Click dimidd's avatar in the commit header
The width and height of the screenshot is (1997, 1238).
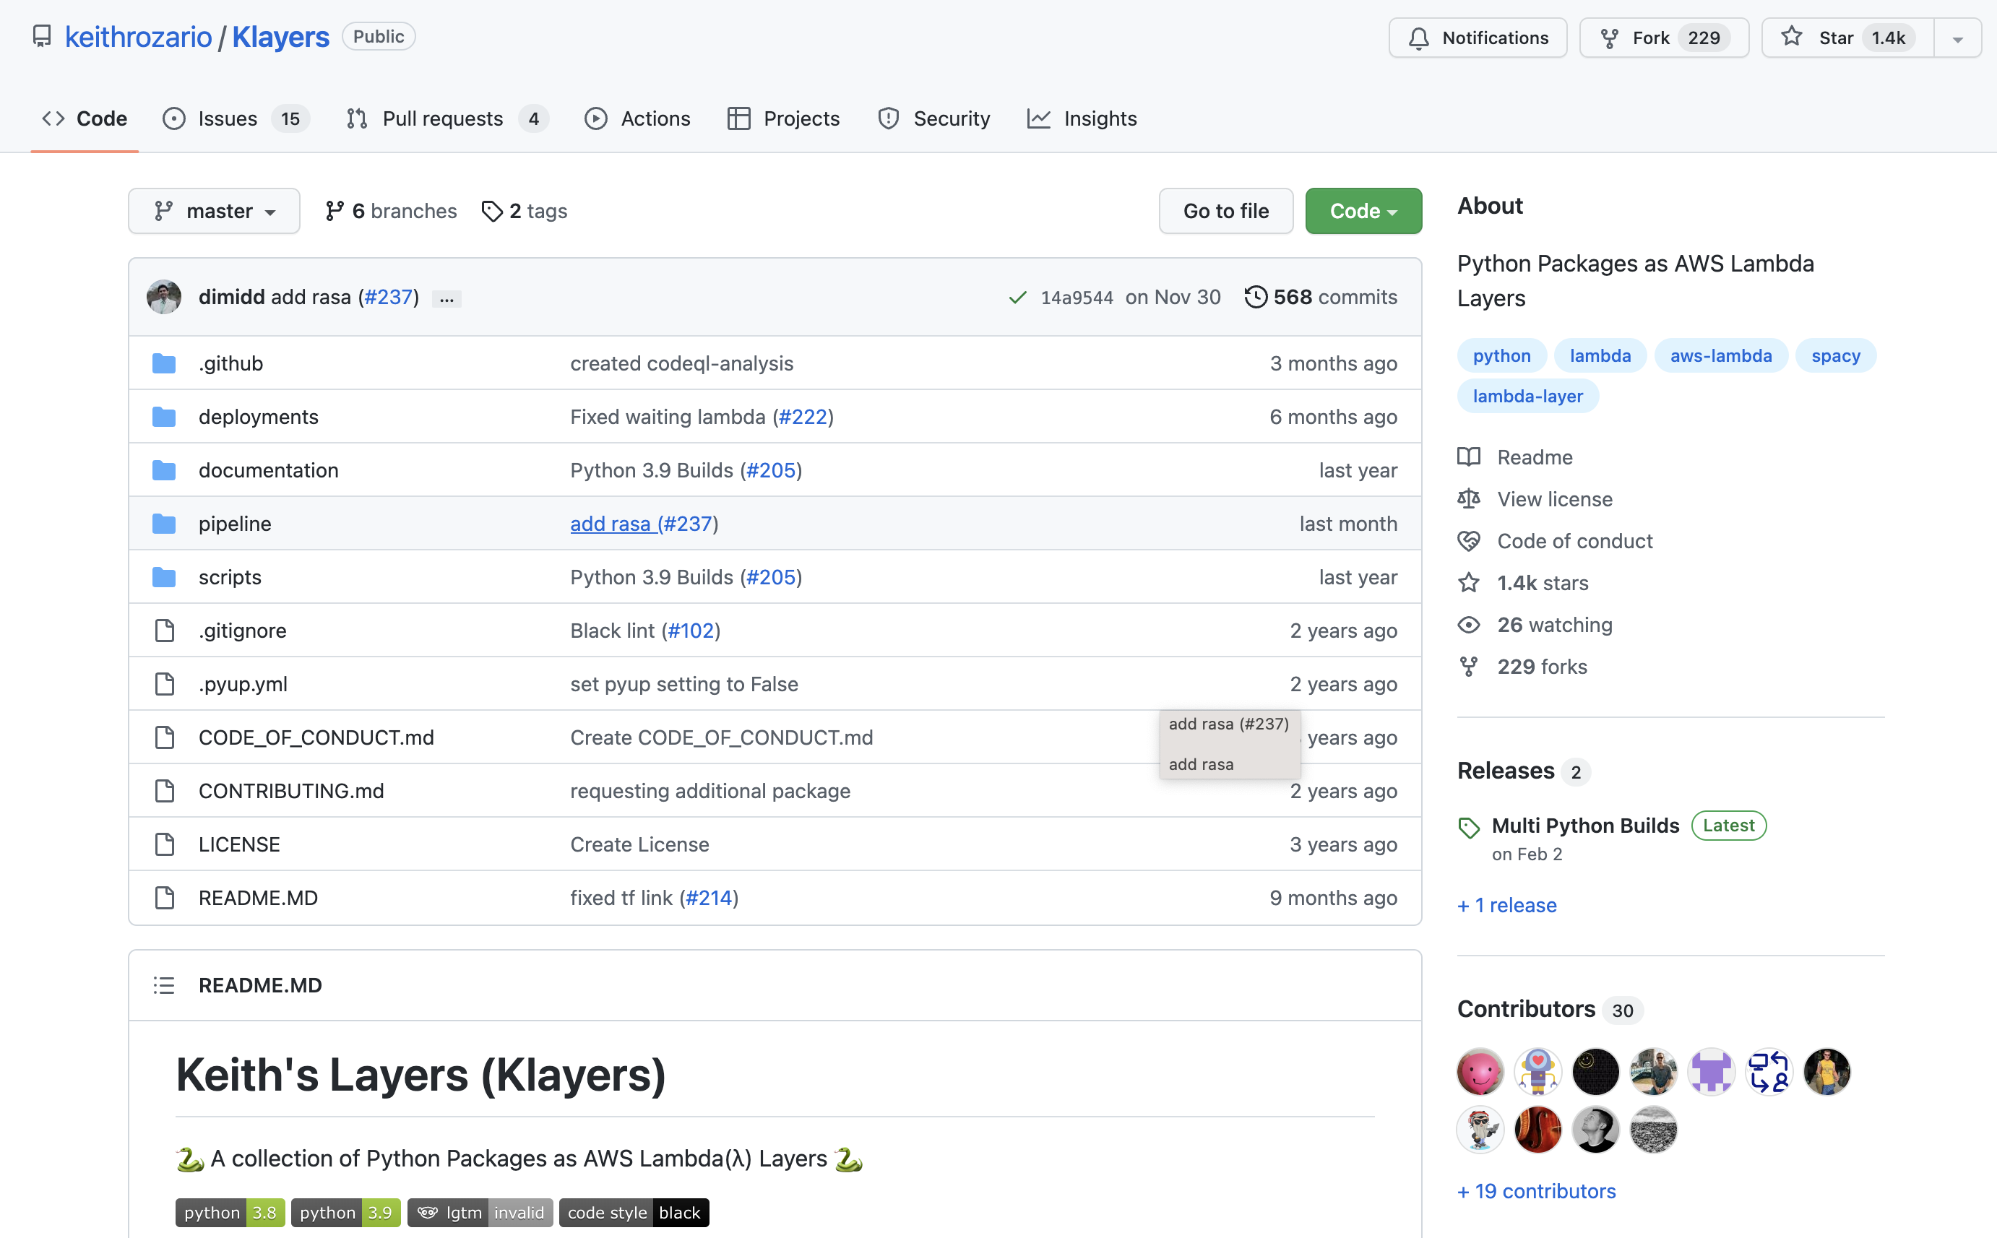tap(164, 296)
